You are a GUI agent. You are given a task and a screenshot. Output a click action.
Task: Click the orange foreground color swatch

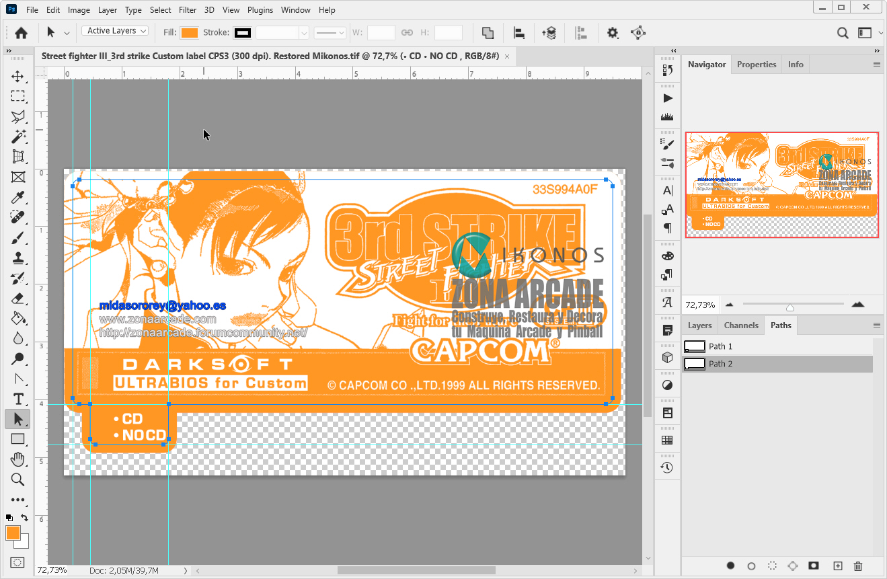(x=14, y=533)
